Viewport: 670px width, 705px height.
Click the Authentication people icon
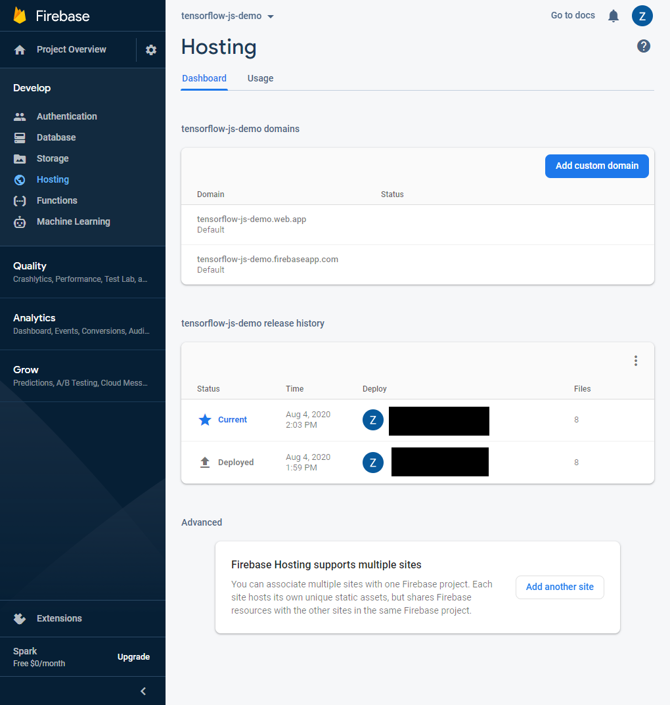coord(20,116)
